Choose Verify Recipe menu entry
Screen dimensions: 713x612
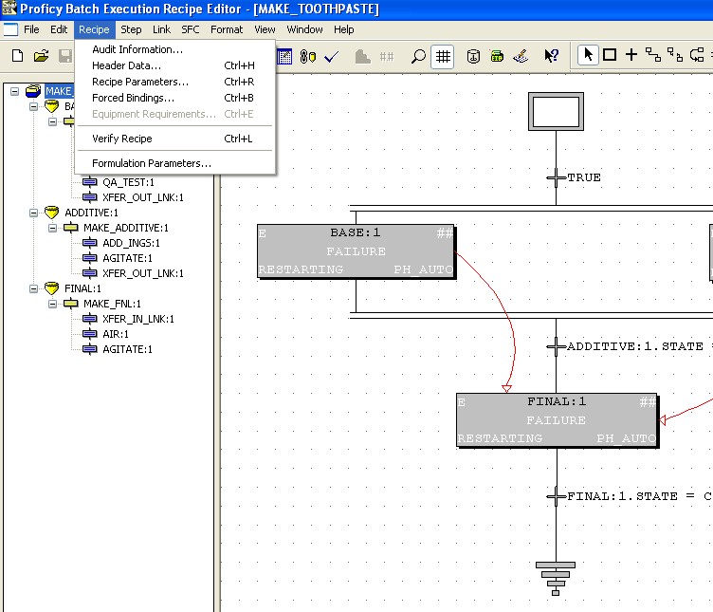point(174,139)
